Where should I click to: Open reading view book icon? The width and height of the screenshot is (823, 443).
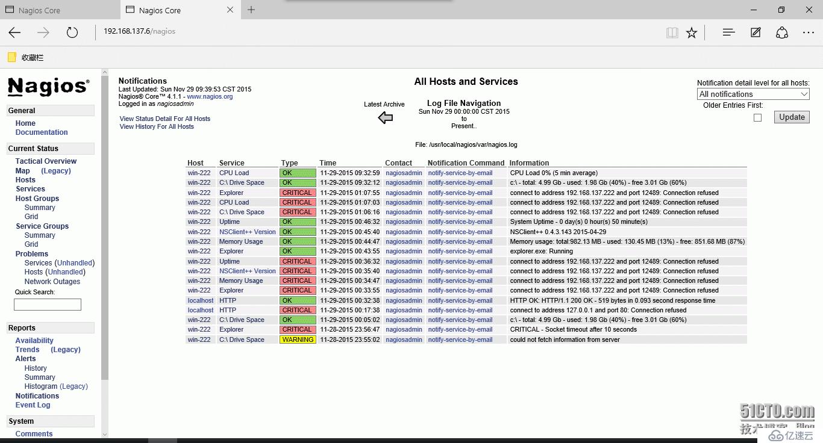(672, 33)
